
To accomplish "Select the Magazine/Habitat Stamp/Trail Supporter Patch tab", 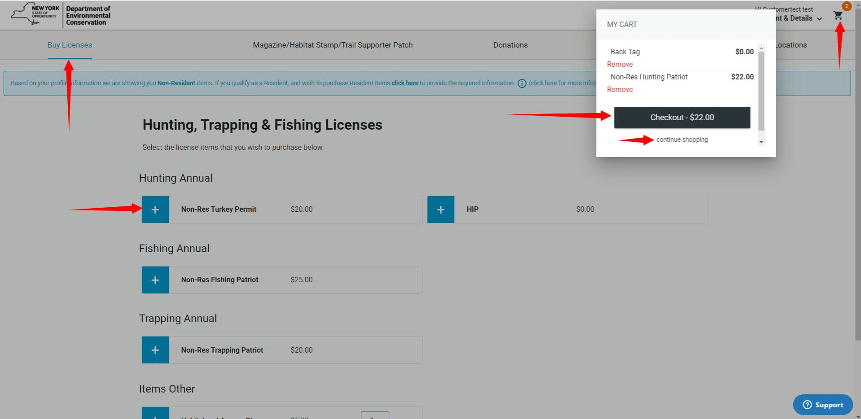I will coord(332,45).
